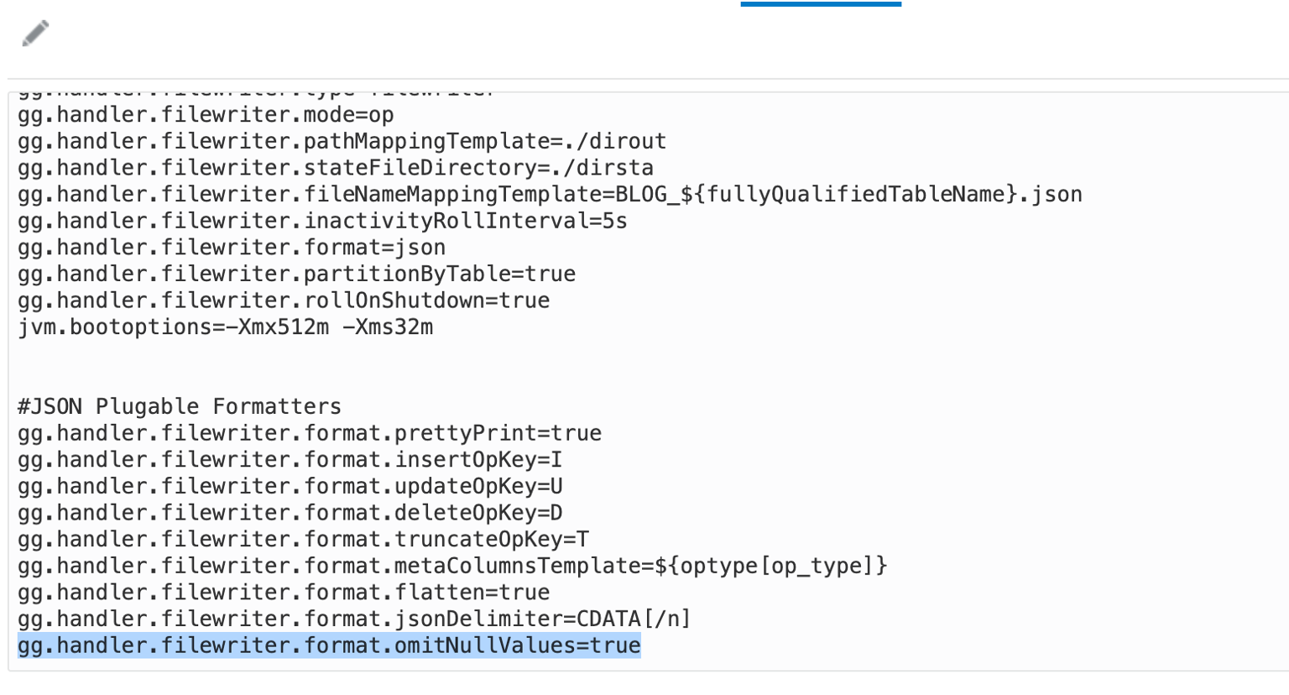Click the highlighted omitNullValues=true line
The height and width of the screenshot is (695, 1289).
coord(329,645)
